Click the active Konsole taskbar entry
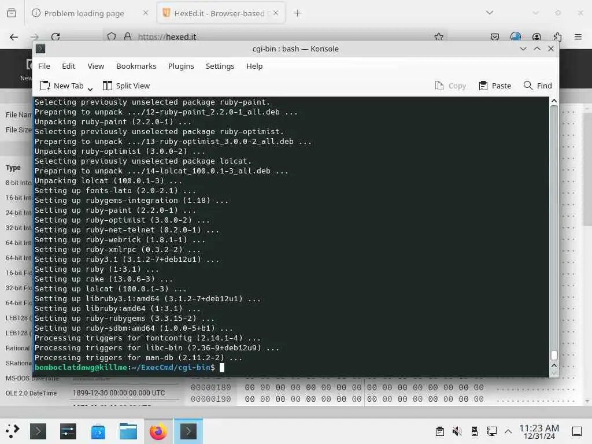This screenshot has width=592, height=444. click(x=188, y=431)
